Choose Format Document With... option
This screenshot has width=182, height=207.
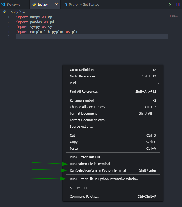coord(88,120)
